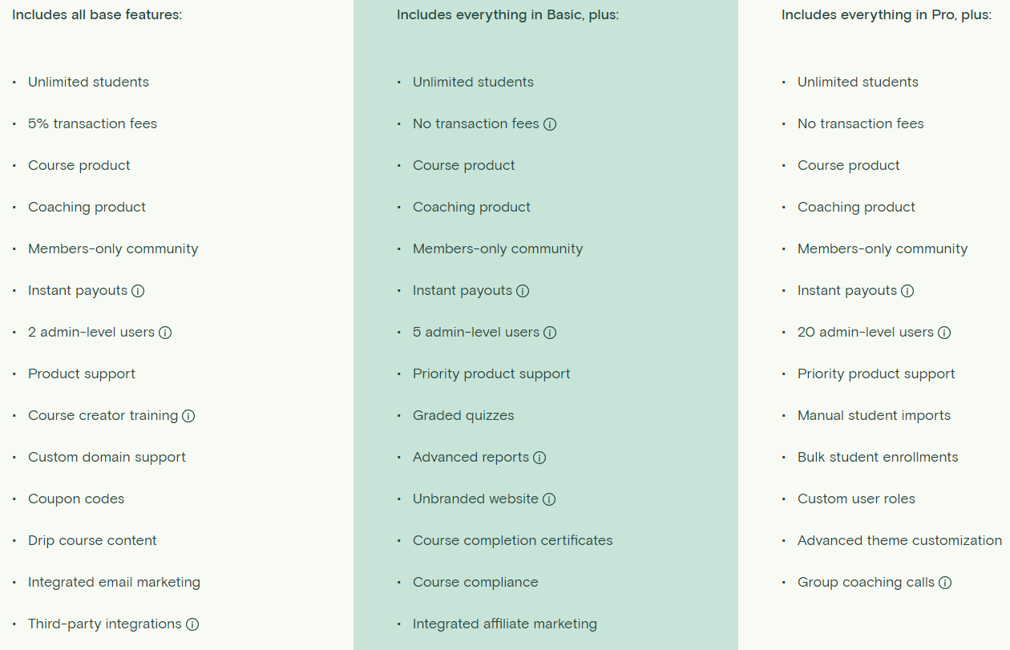The image size is (1010, 650).
Task: Click Advanced theme customization text
Action: [x=899, y=540]
